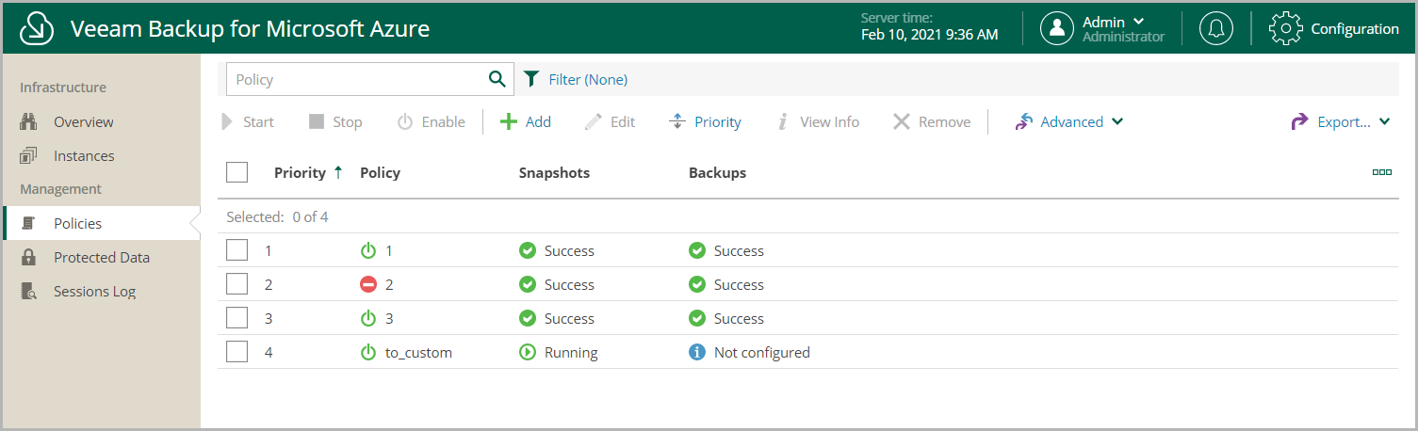This screenshot has height=431, width=1418.
Task: Go to Protected Data section
Action: 101,257
